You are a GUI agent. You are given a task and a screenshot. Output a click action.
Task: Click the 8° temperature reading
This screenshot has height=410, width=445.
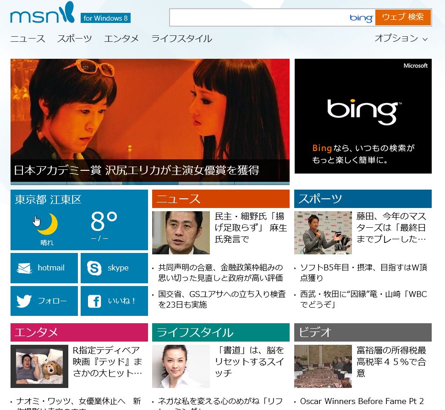click(x=104, y=221)
